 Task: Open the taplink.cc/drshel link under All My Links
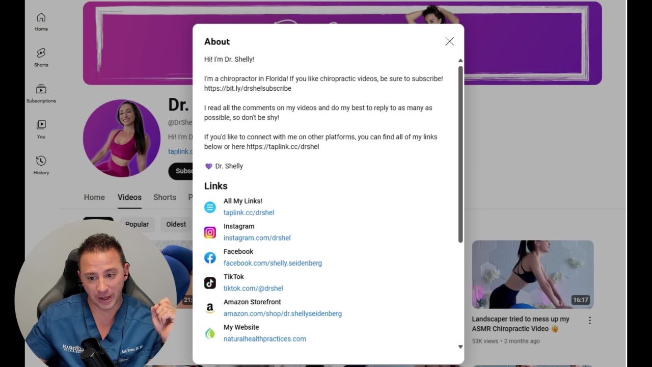pyautogui.click(x=249, y=213)
